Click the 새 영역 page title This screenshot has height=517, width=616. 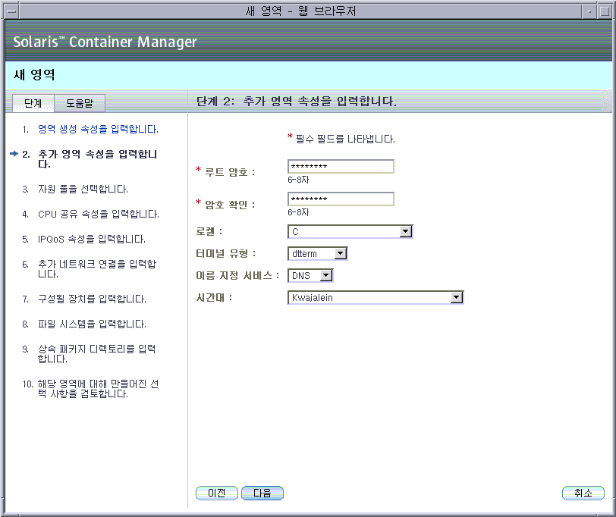tap(34, 74)
